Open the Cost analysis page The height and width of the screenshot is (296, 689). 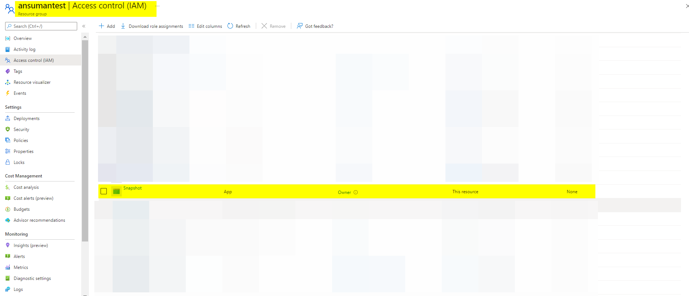26,187
